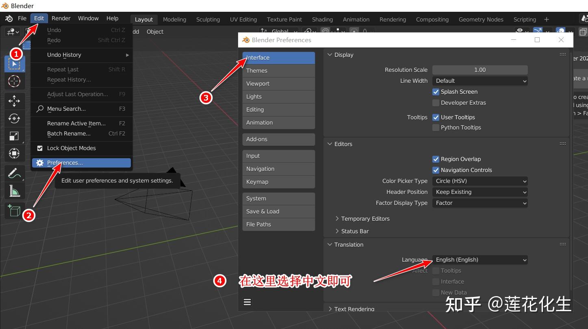The image size is (588, 329).
Task: Choose Batch Rename entry
Action: [81, 133]
